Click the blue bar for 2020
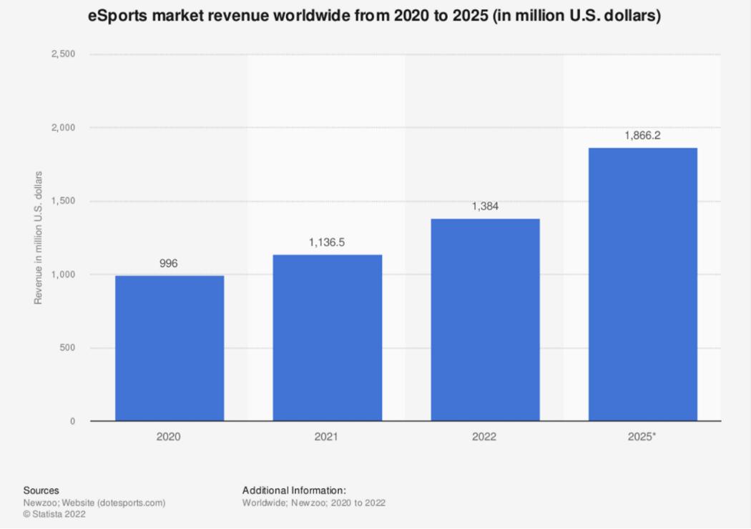The width and height of the screenshot is (751, 529). pos(170,348)
